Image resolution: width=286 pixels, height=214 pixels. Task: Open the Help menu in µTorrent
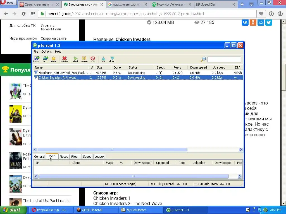click(x=58, y=52)
